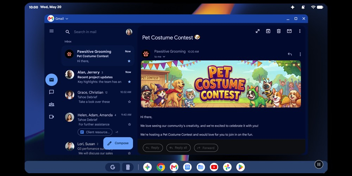Open the Pawsitive Grooming email in list

point(98,56)
